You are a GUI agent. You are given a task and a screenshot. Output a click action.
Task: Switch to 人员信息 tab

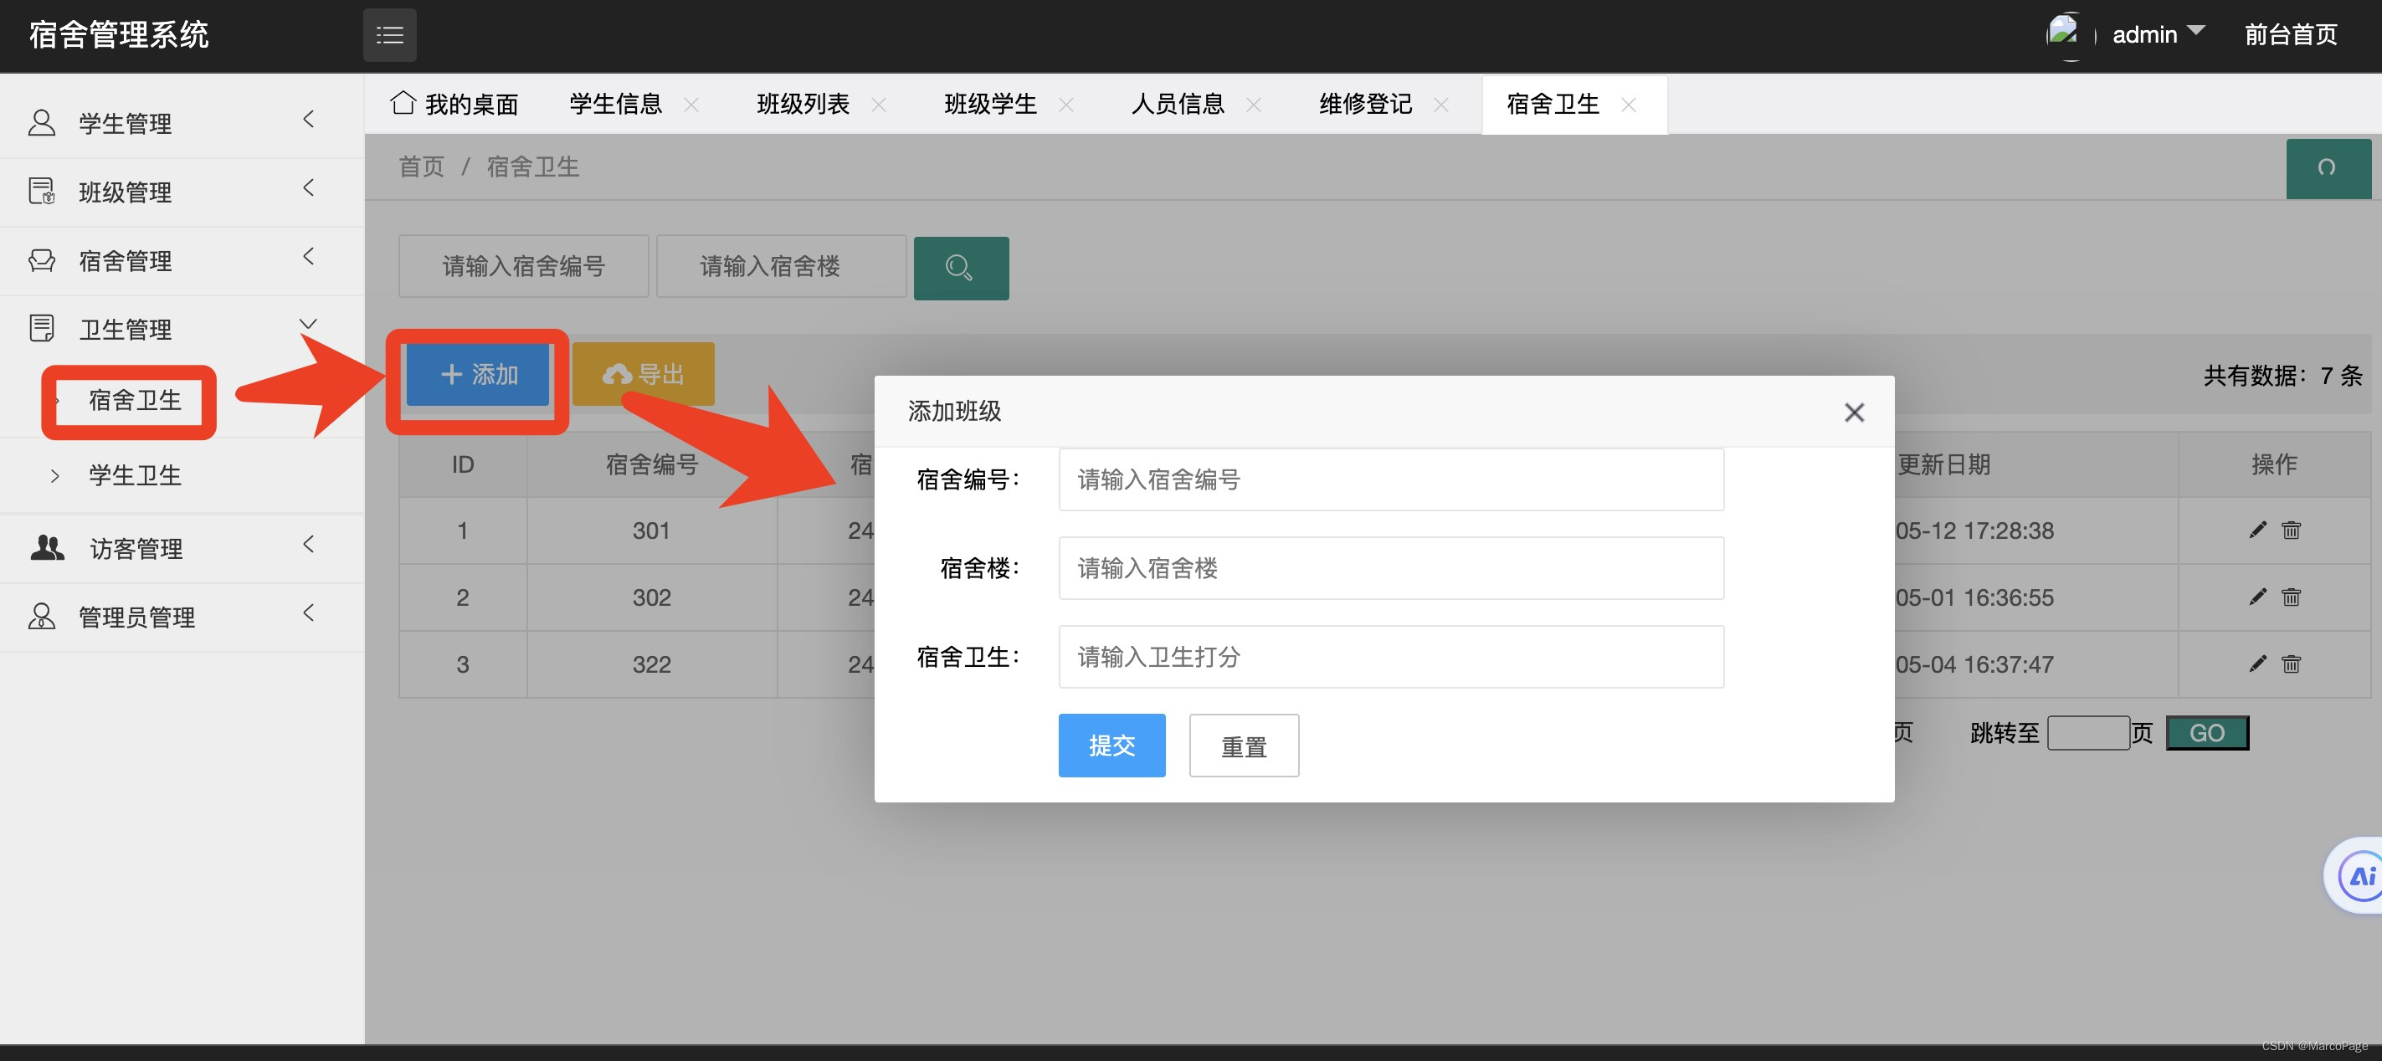1178,105
